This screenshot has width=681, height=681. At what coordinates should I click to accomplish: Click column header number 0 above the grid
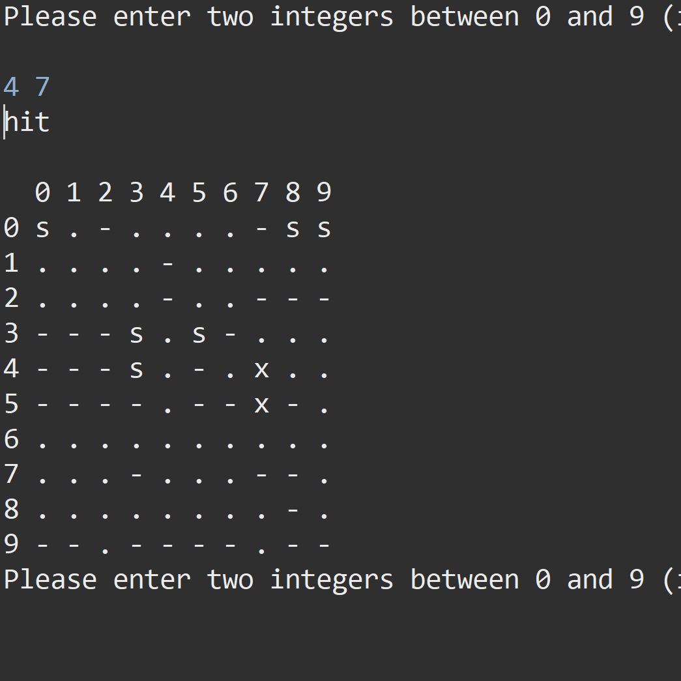pos(42,192)
